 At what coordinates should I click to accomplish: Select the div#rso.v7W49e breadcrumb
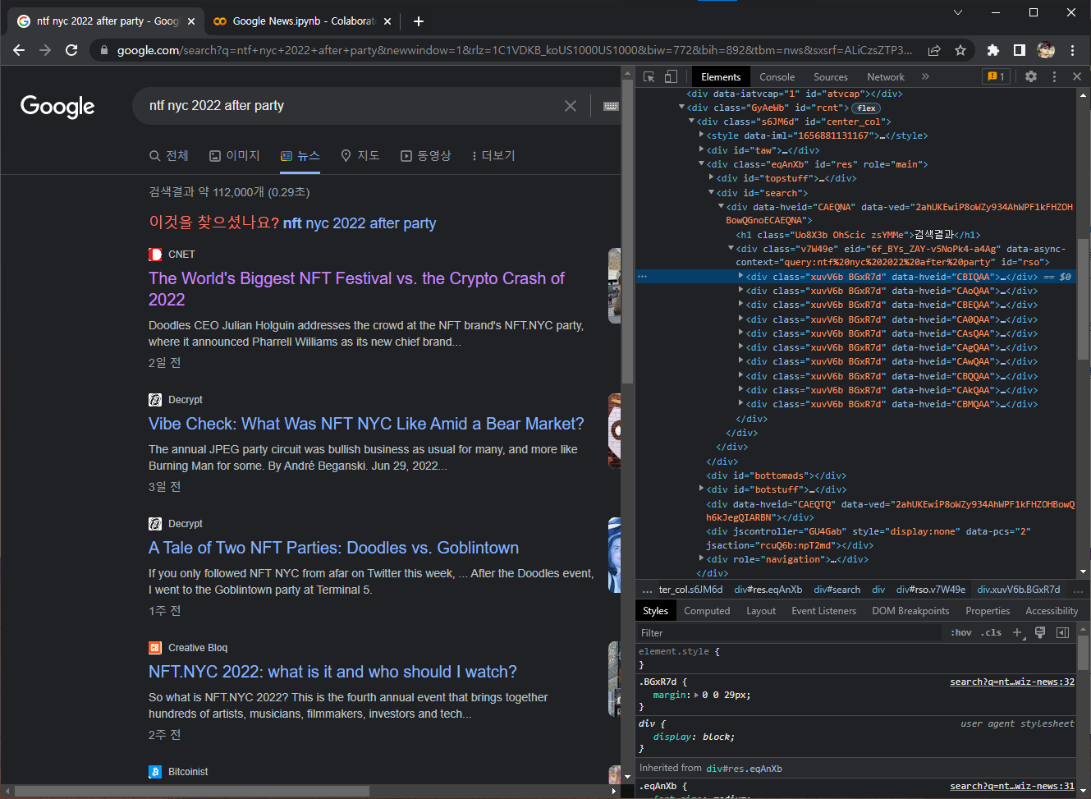pos(931,590)
